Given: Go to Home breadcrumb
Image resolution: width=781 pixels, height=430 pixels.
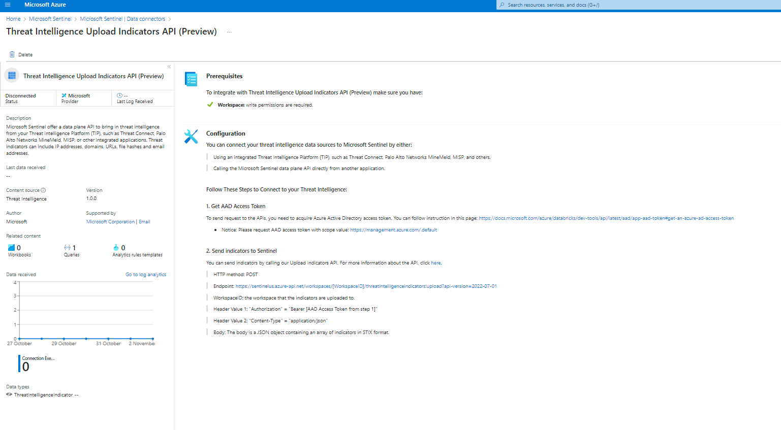Looking at the screenshot, I should click(13, 19).
